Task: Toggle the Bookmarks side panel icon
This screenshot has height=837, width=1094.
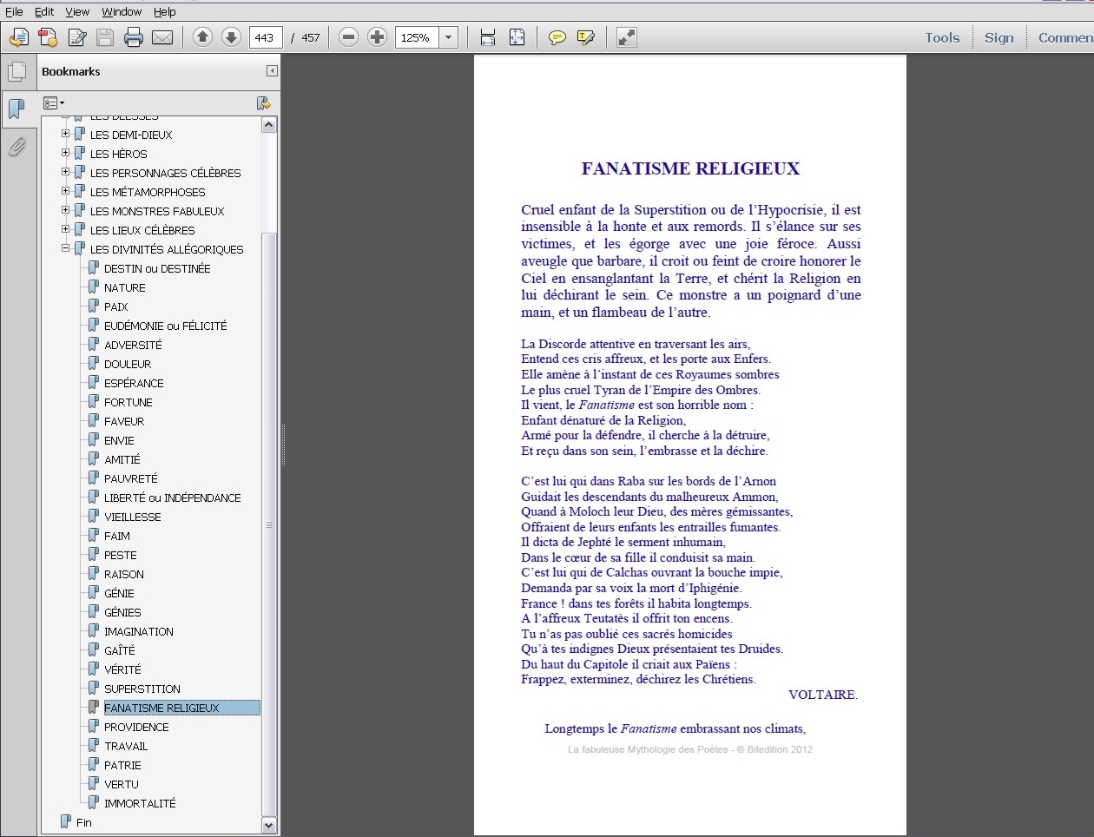Action: coord(16,109)
